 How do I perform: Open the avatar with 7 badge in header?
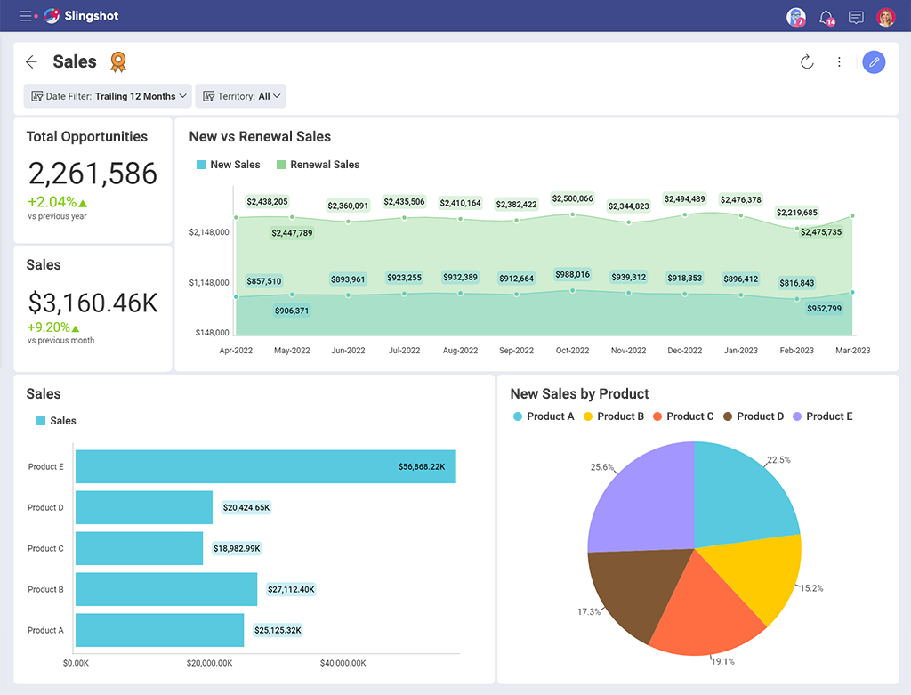pos(794,17)
